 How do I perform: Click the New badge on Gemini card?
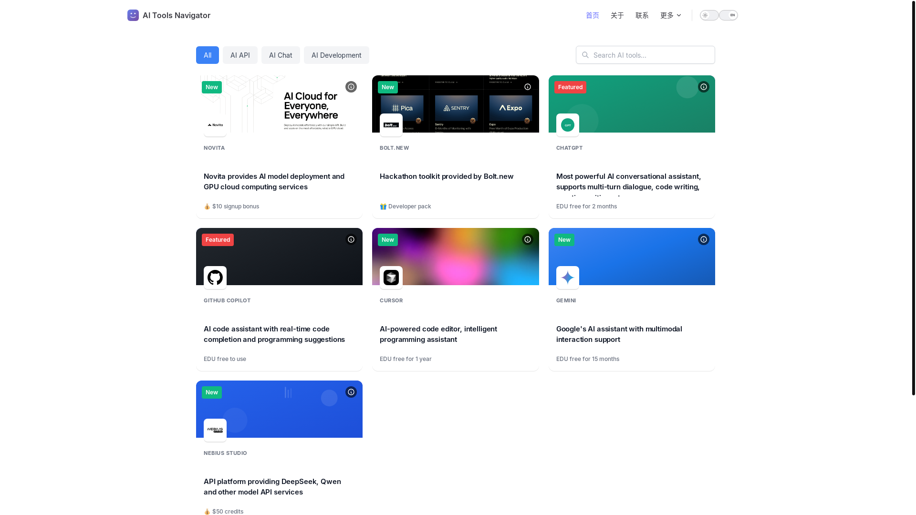(x=564, y=239)
